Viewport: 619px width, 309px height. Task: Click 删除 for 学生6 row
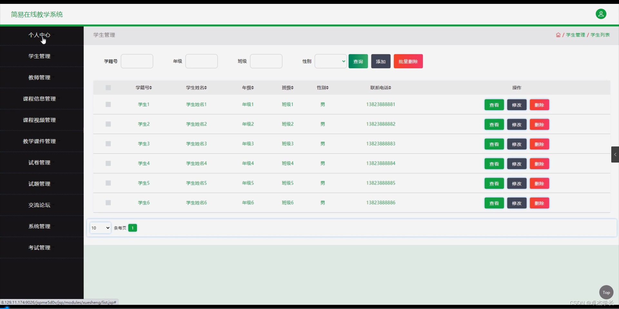(x=539, y=203)
